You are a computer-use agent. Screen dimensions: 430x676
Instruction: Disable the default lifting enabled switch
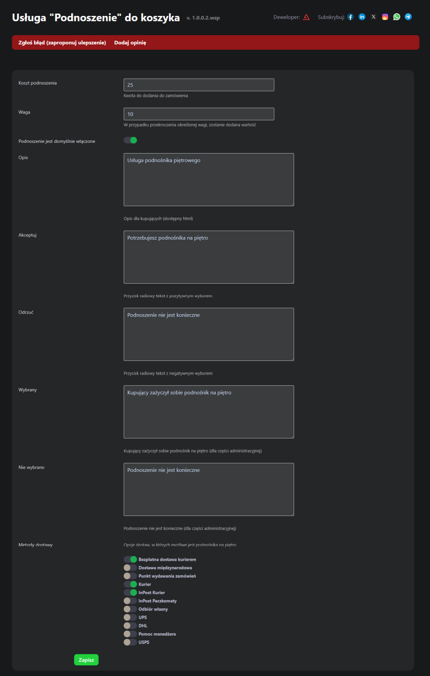pos(130,140)
